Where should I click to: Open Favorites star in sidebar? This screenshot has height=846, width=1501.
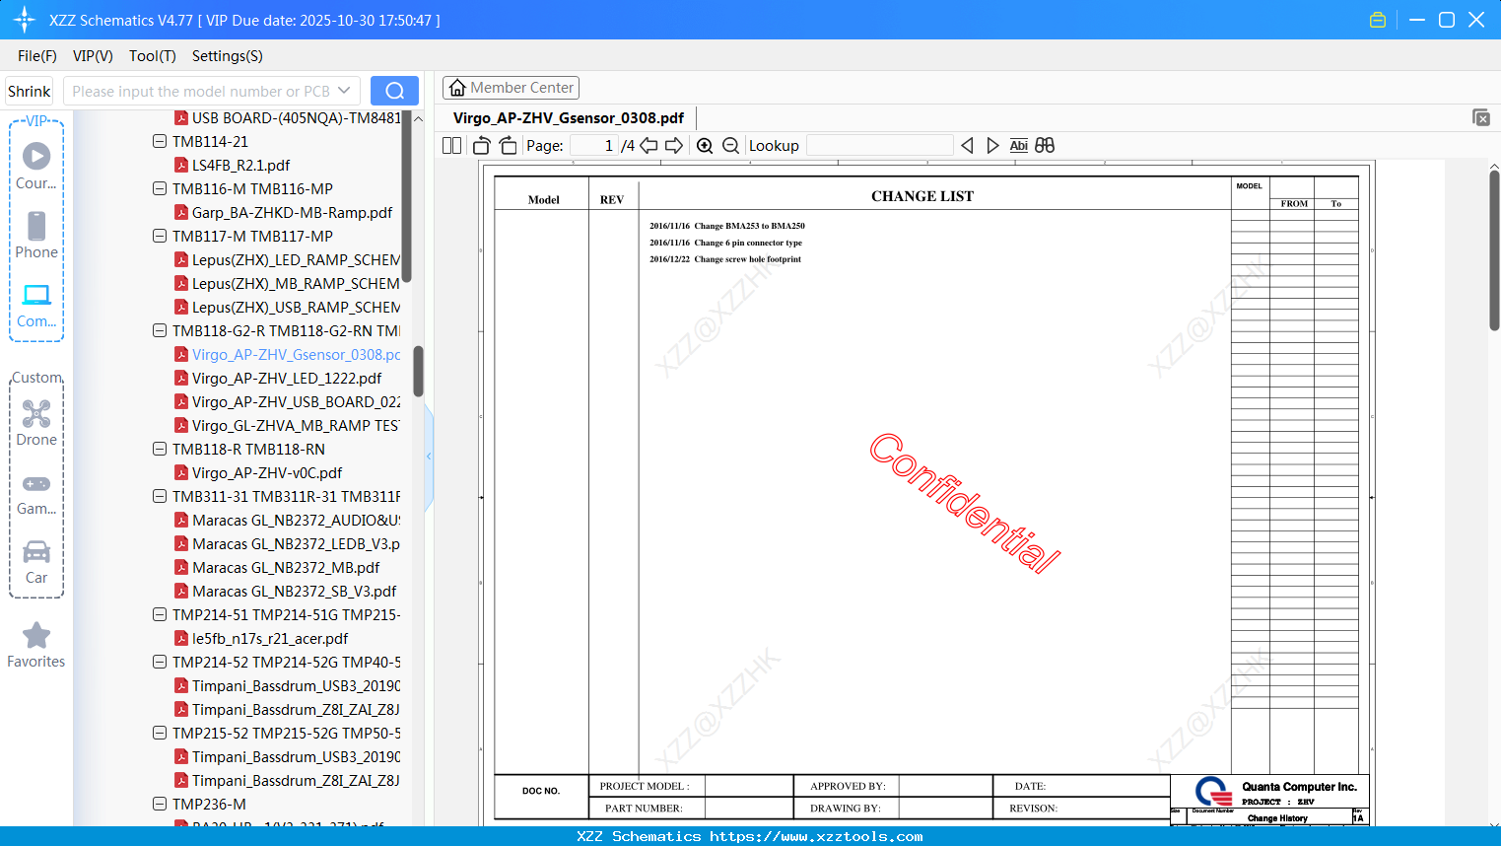tap(36, 645)
